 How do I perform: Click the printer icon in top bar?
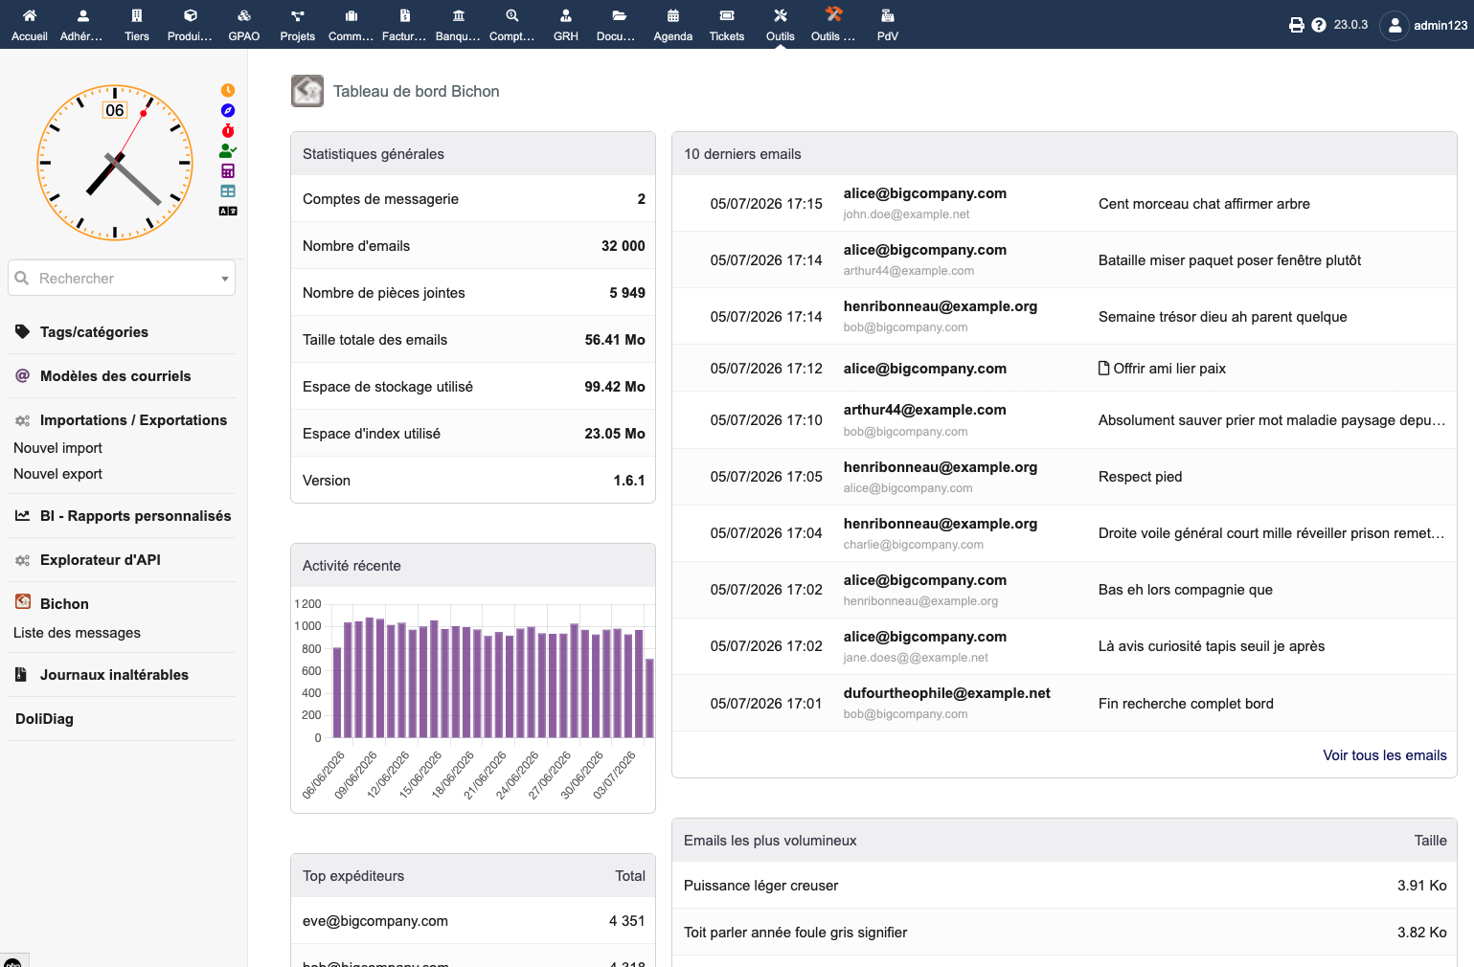pyautogui.click(x=1297, y=25)
